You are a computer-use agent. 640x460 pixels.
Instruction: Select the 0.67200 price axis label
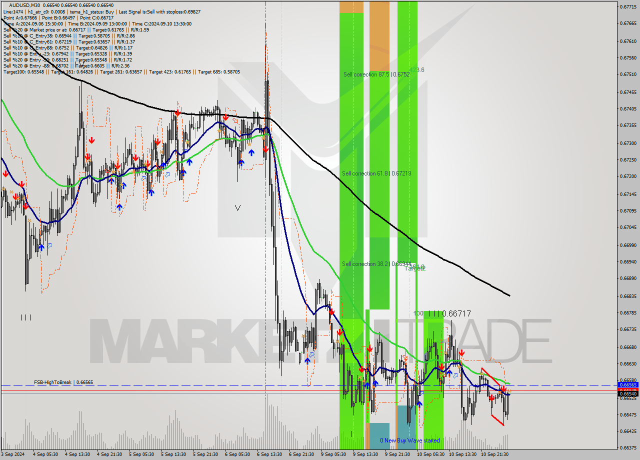pos(628,176)
